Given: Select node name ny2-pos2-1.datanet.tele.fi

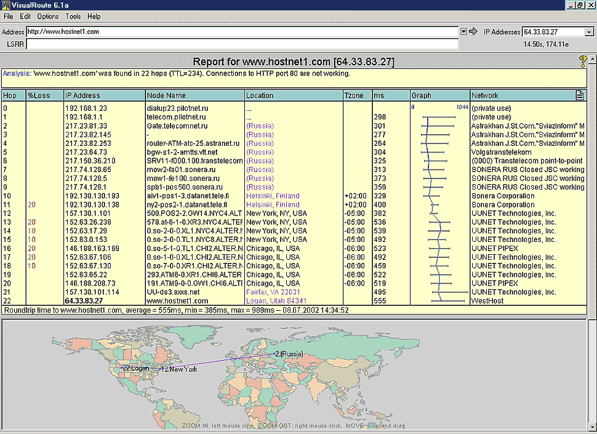Looking at the screenshot, I should (x=187, y=205).
